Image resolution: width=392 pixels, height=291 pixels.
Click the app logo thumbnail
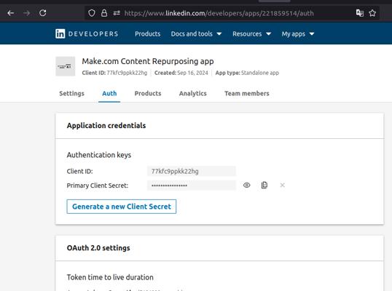click(x=66, y=66)
